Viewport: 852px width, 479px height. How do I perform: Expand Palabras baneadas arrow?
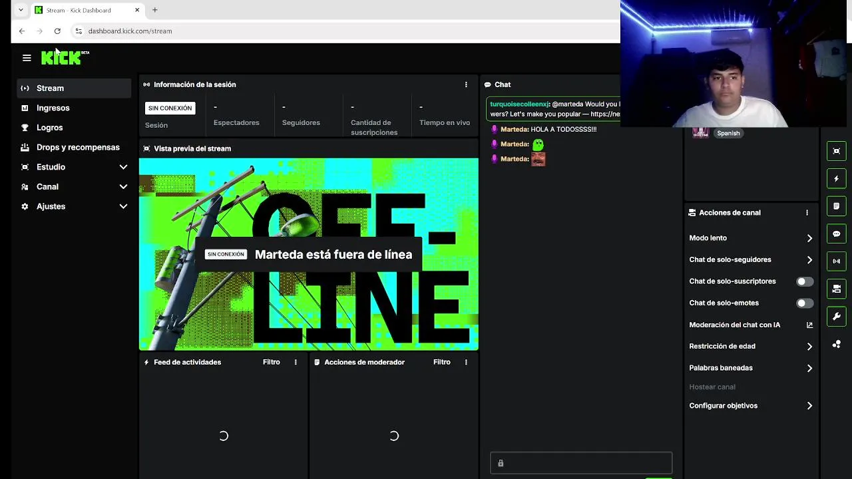pos(809,368)
